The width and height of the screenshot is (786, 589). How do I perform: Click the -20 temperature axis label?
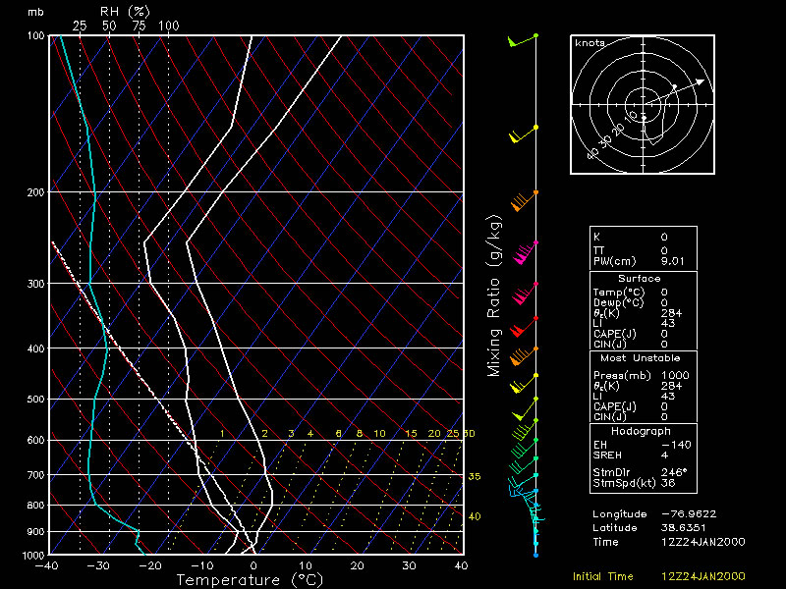[x=150, y=566]
